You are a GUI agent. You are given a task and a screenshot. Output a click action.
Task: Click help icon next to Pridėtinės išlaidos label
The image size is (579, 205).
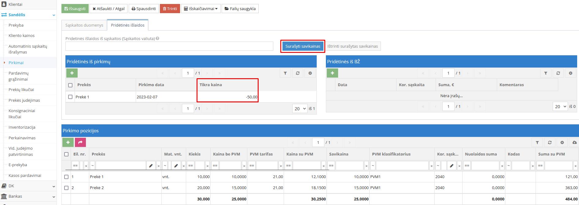(157, 38)
